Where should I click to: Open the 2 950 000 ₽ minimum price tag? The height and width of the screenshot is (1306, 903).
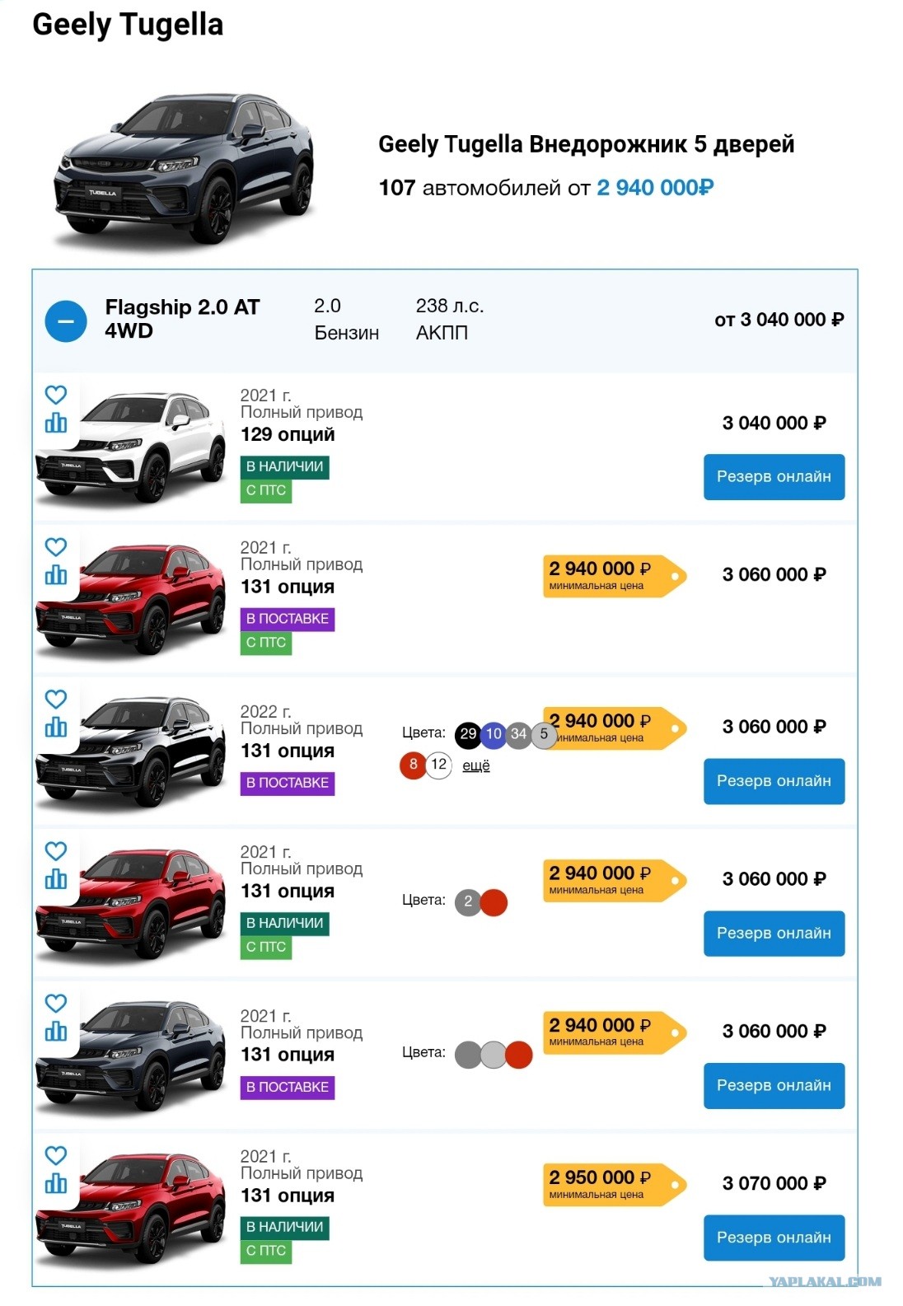614,1184
